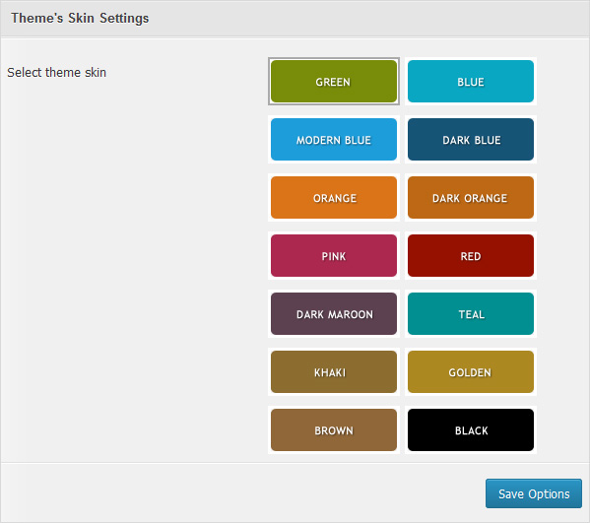
Task: Click the Theme's Skin Settings header
Action: pos(80,18)
